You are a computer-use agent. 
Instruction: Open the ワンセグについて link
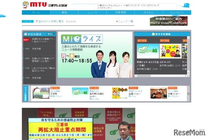point(150,5)
